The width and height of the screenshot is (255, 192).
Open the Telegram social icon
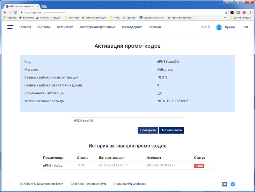(233, 184)
